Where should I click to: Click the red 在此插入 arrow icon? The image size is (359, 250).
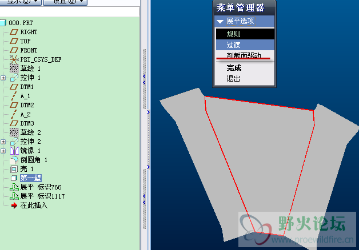click(x=14, y=205)
